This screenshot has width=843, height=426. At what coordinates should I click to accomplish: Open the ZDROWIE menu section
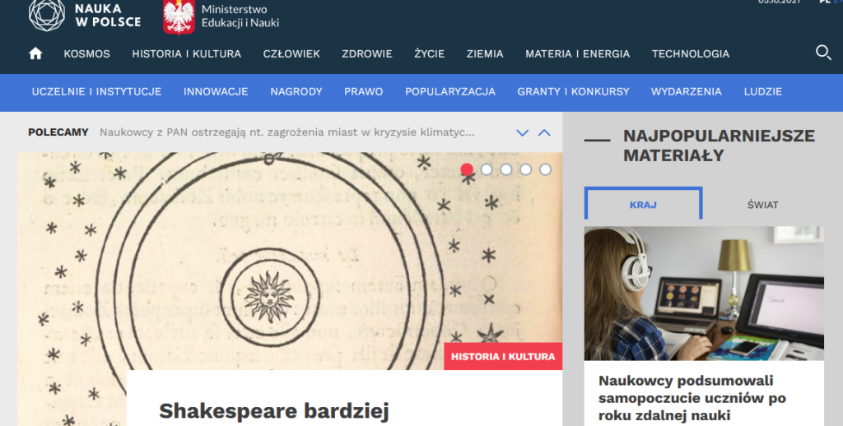(x=367, y=53)
